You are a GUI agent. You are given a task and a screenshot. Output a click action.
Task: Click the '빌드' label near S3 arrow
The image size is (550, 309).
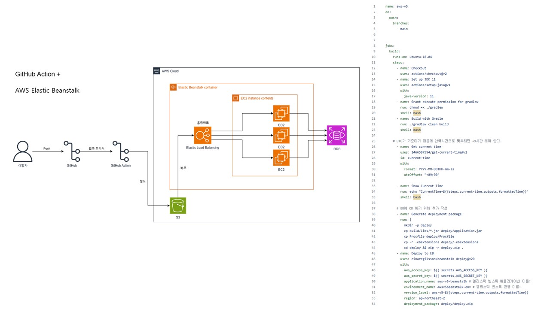pos(143,182)
